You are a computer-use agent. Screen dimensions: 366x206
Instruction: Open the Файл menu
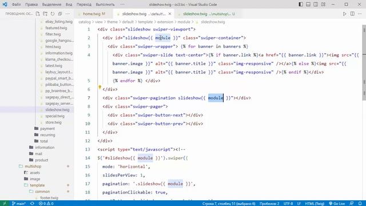point(16,5)
